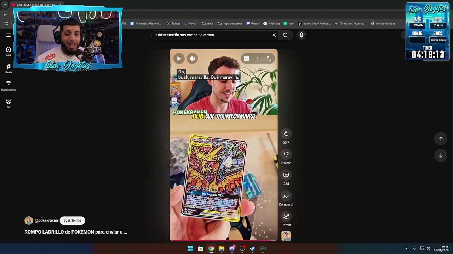Seek the red video progress bar
Screen dimensions: 453x254
point(223,240)
